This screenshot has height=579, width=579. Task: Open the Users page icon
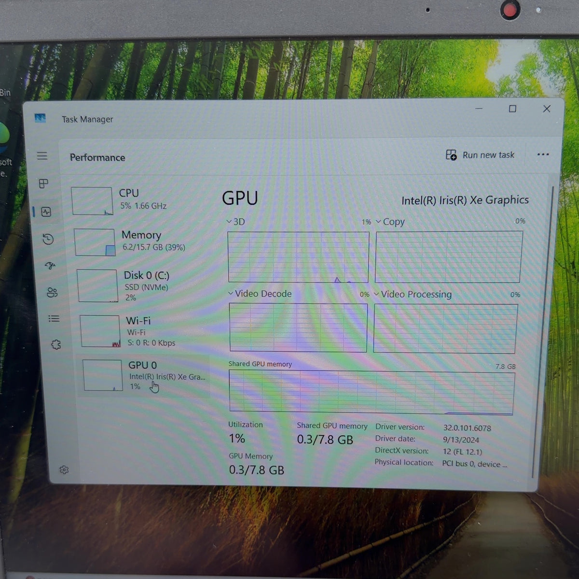click(52, 292)
